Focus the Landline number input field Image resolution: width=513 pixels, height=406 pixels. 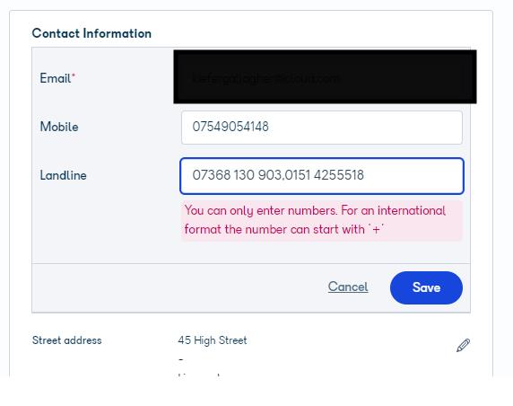(x=322, y=176)
